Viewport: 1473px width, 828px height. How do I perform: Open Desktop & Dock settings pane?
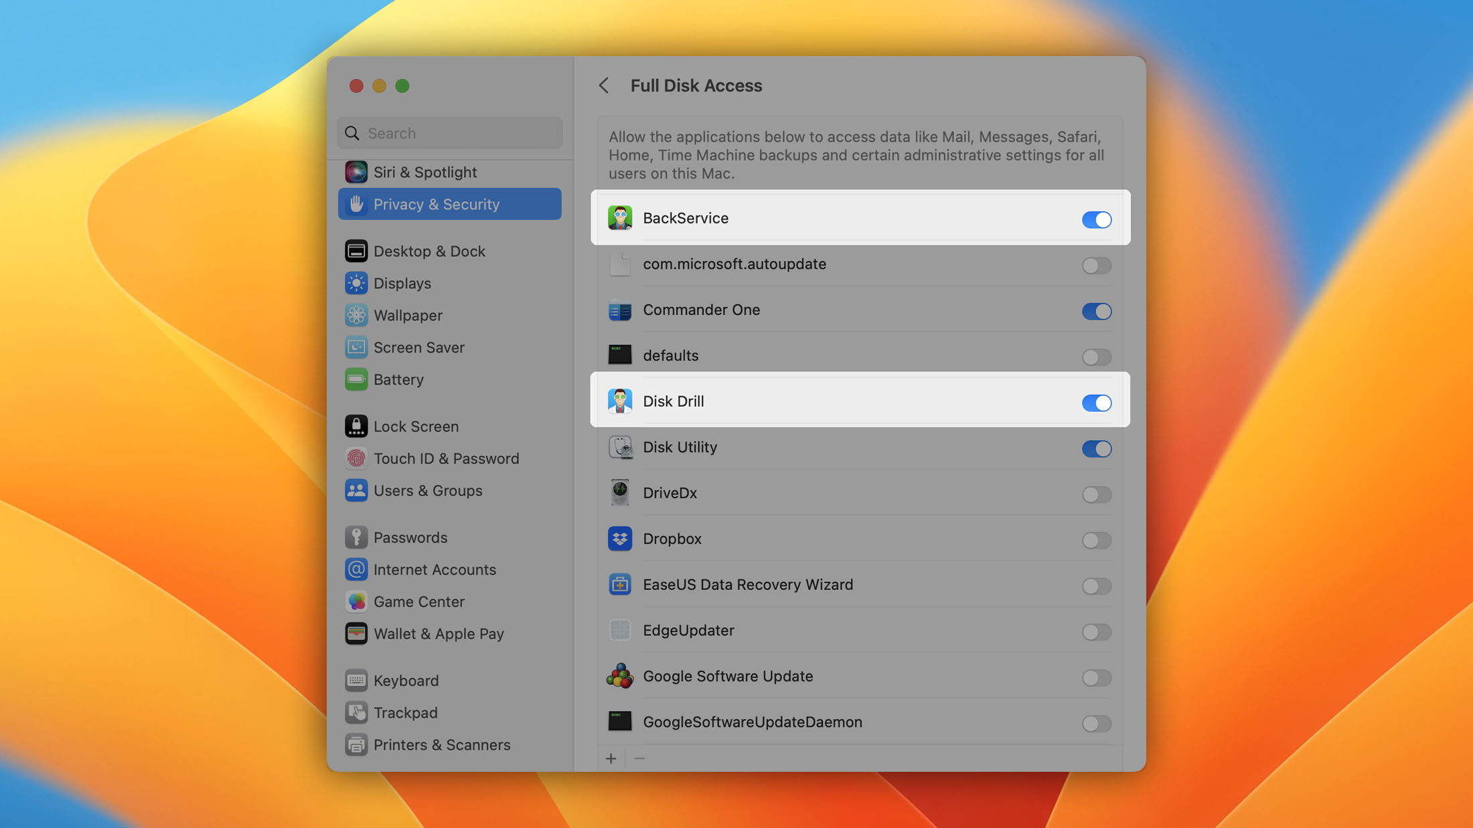click(450, 251)
